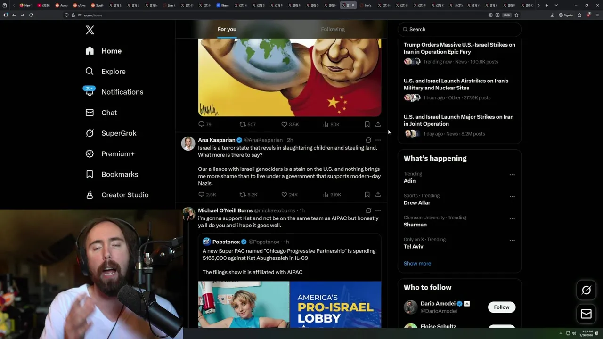603x339 pixels.
Task: Switch to the Following tab
Action: [333, 29]
